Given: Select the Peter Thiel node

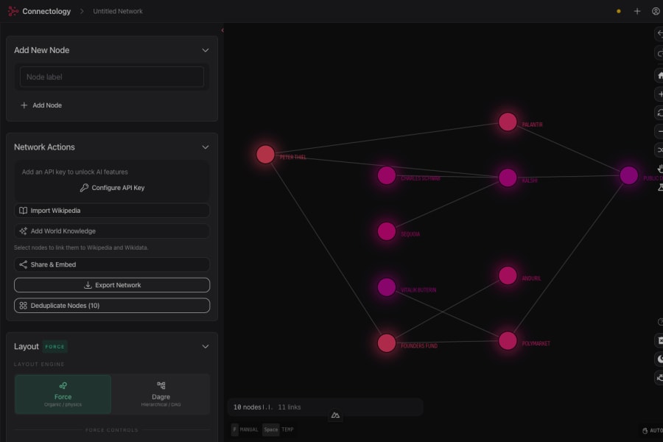Looking at the screenshot, I should [x=265, y=155].
